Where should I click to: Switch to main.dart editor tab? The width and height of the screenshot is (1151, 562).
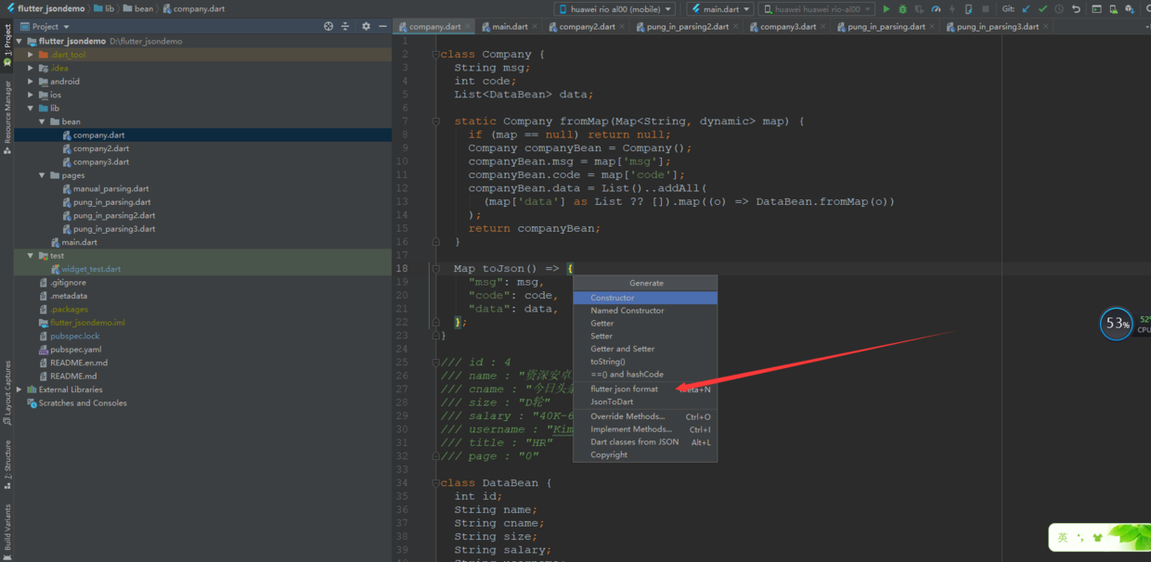click(511, 27)
